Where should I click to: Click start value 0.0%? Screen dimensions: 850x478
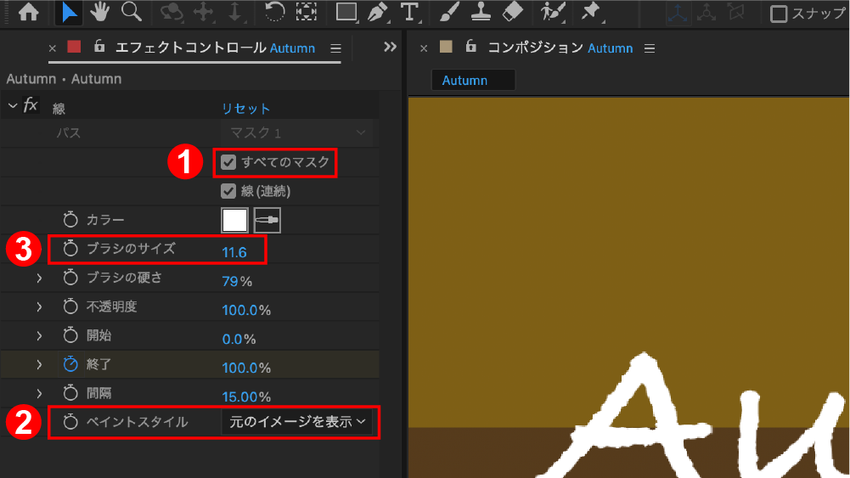pyautogui.click(x=239, y=340)
